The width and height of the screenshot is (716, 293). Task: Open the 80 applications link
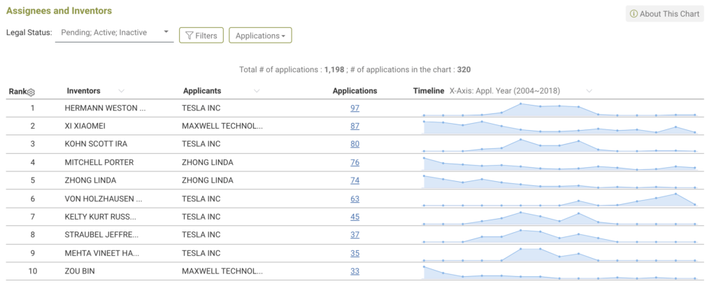(355, 144)
